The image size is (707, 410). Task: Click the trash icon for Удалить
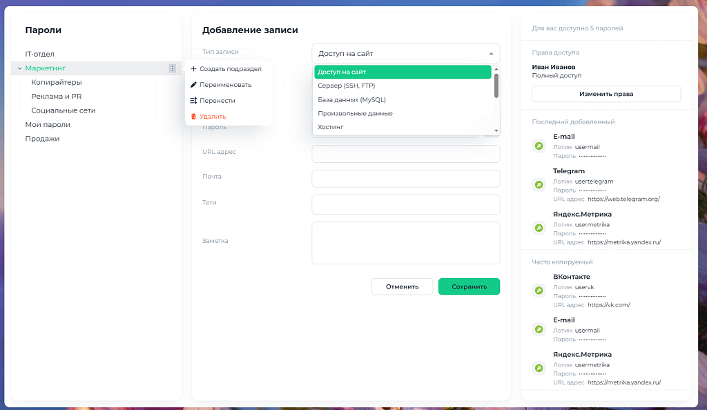(193, 117)
